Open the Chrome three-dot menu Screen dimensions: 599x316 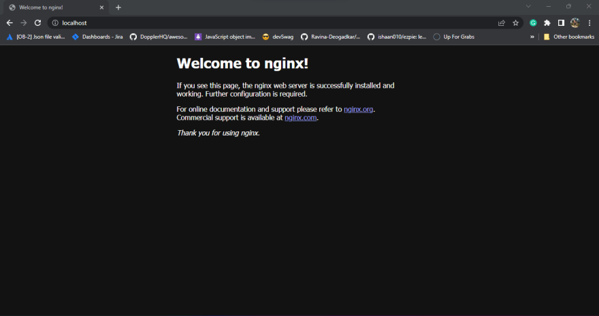[589, 23]
